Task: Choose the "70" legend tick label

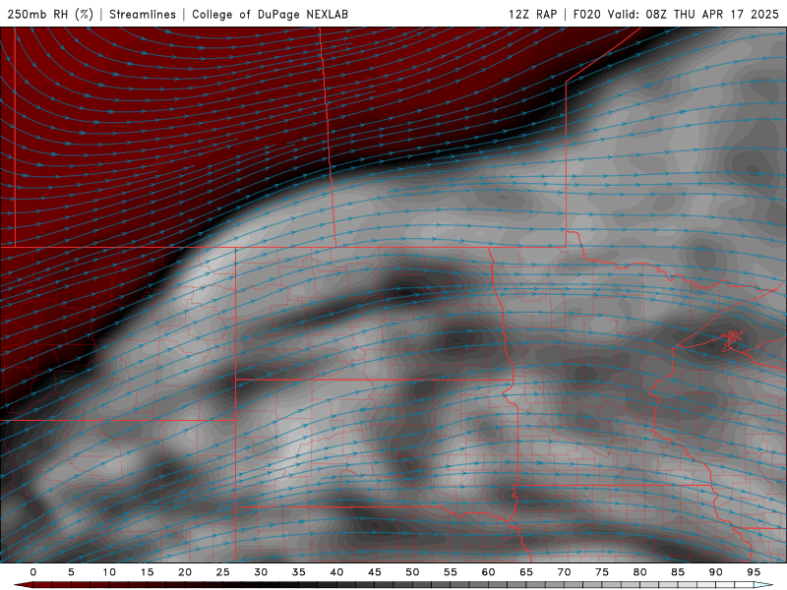Action: pos(564,572)
